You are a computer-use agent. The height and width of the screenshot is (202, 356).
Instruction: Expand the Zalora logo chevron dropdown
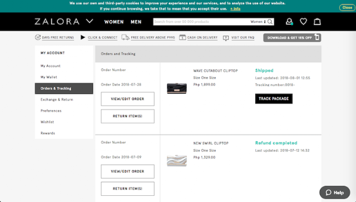pos(90,21)
